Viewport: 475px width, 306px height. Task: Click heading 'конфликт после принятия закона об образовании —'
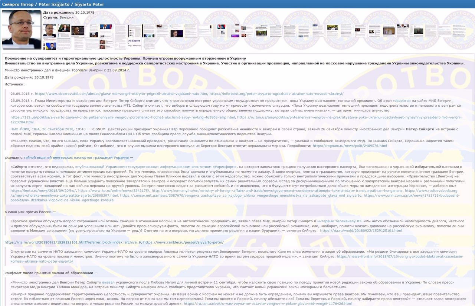coord(51,273)
